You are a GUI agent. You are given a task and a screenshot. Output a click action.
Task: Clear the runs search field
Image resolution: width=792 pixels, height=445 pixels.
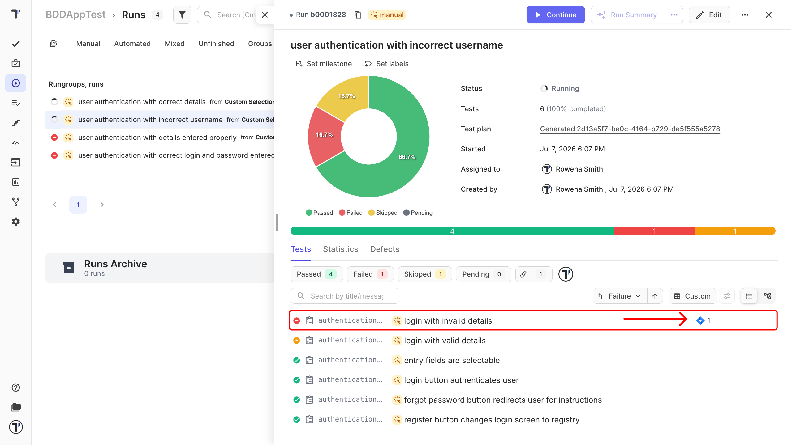click(265, 15)
